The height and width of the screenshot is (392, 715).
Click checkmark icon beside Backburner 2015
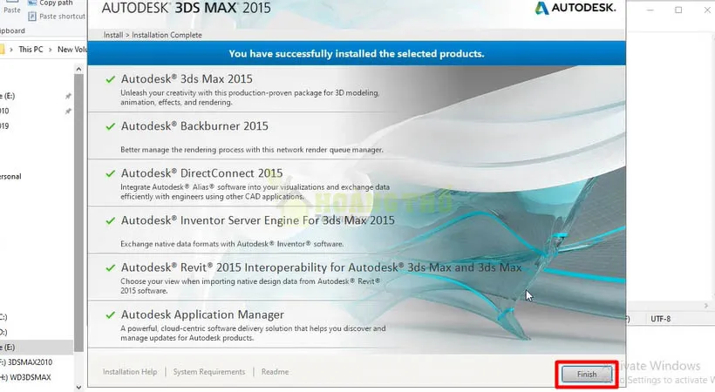tap(111, 126)
